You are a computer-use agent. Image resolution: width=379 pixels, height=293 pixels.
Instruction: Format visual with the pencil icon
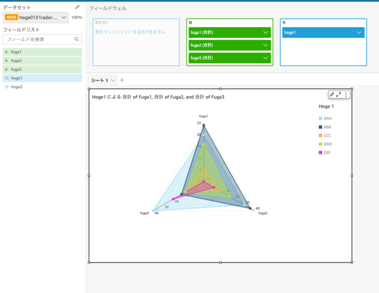332,95
